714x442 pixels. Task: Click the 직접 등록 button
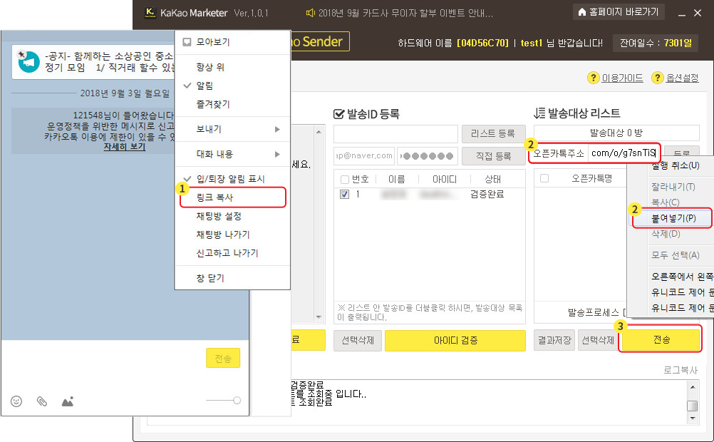click(x=493, y=156)
